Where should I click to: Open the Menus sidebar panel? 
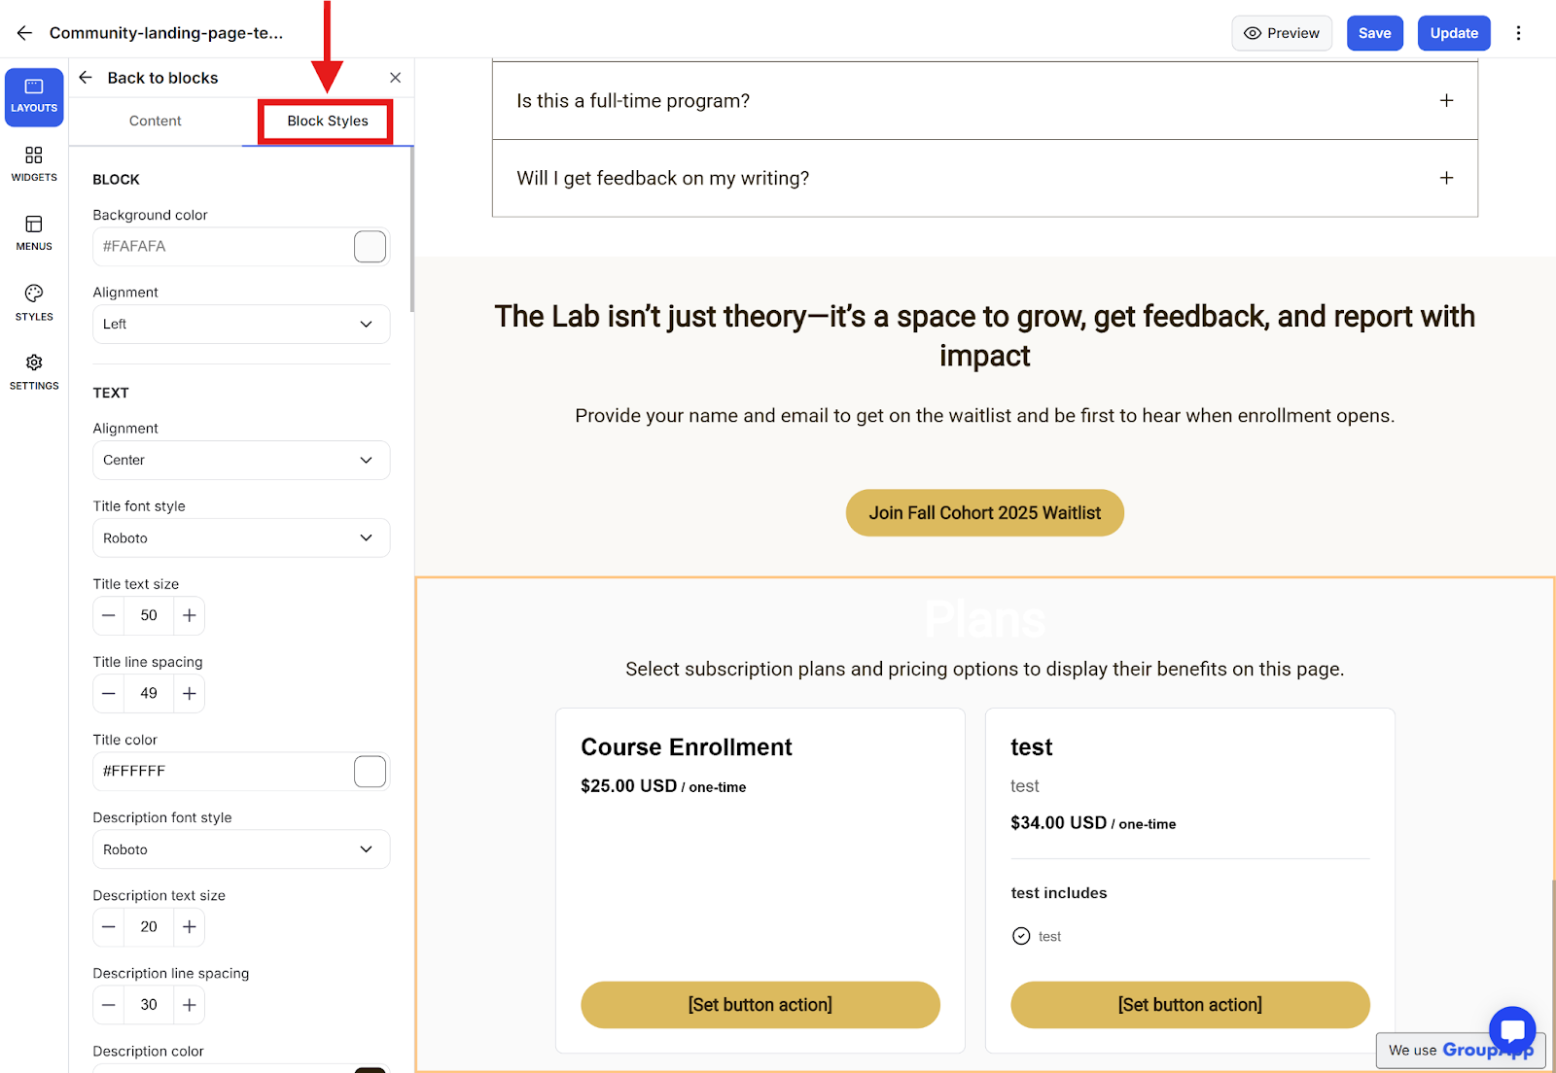click(34, 233)
